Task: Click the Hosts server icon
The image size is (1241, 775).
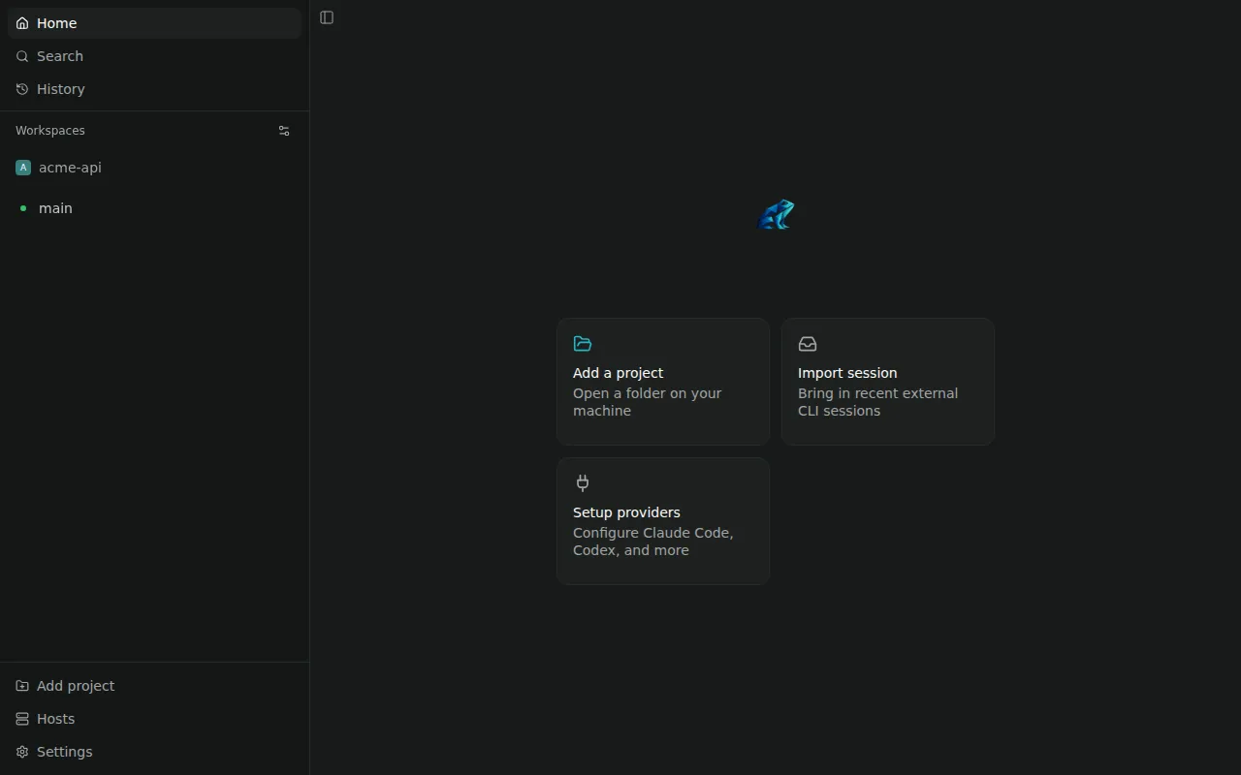Action: 22,719
